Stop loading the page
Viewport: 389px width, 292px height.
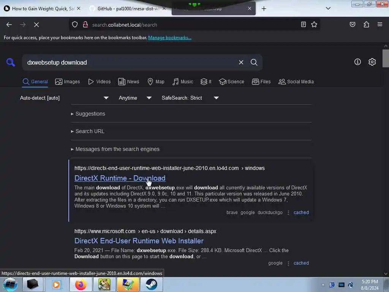click(36, 25)
